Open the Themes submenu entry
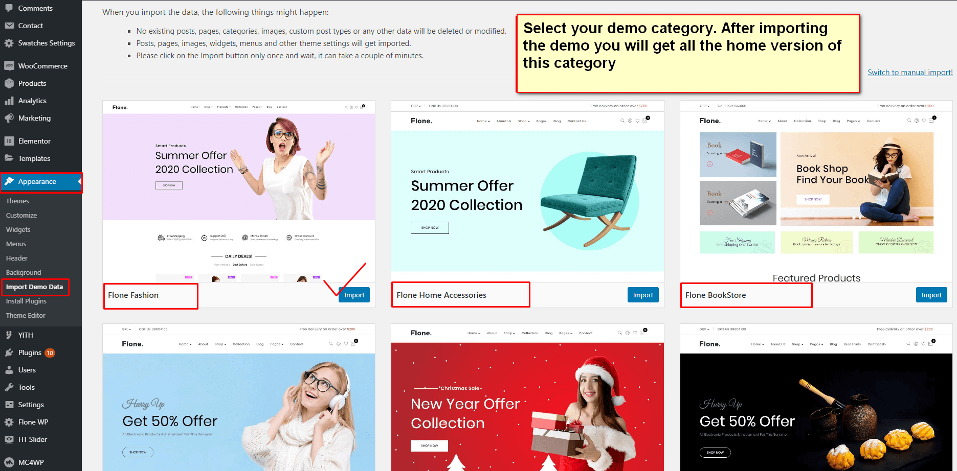 point(17,201)
